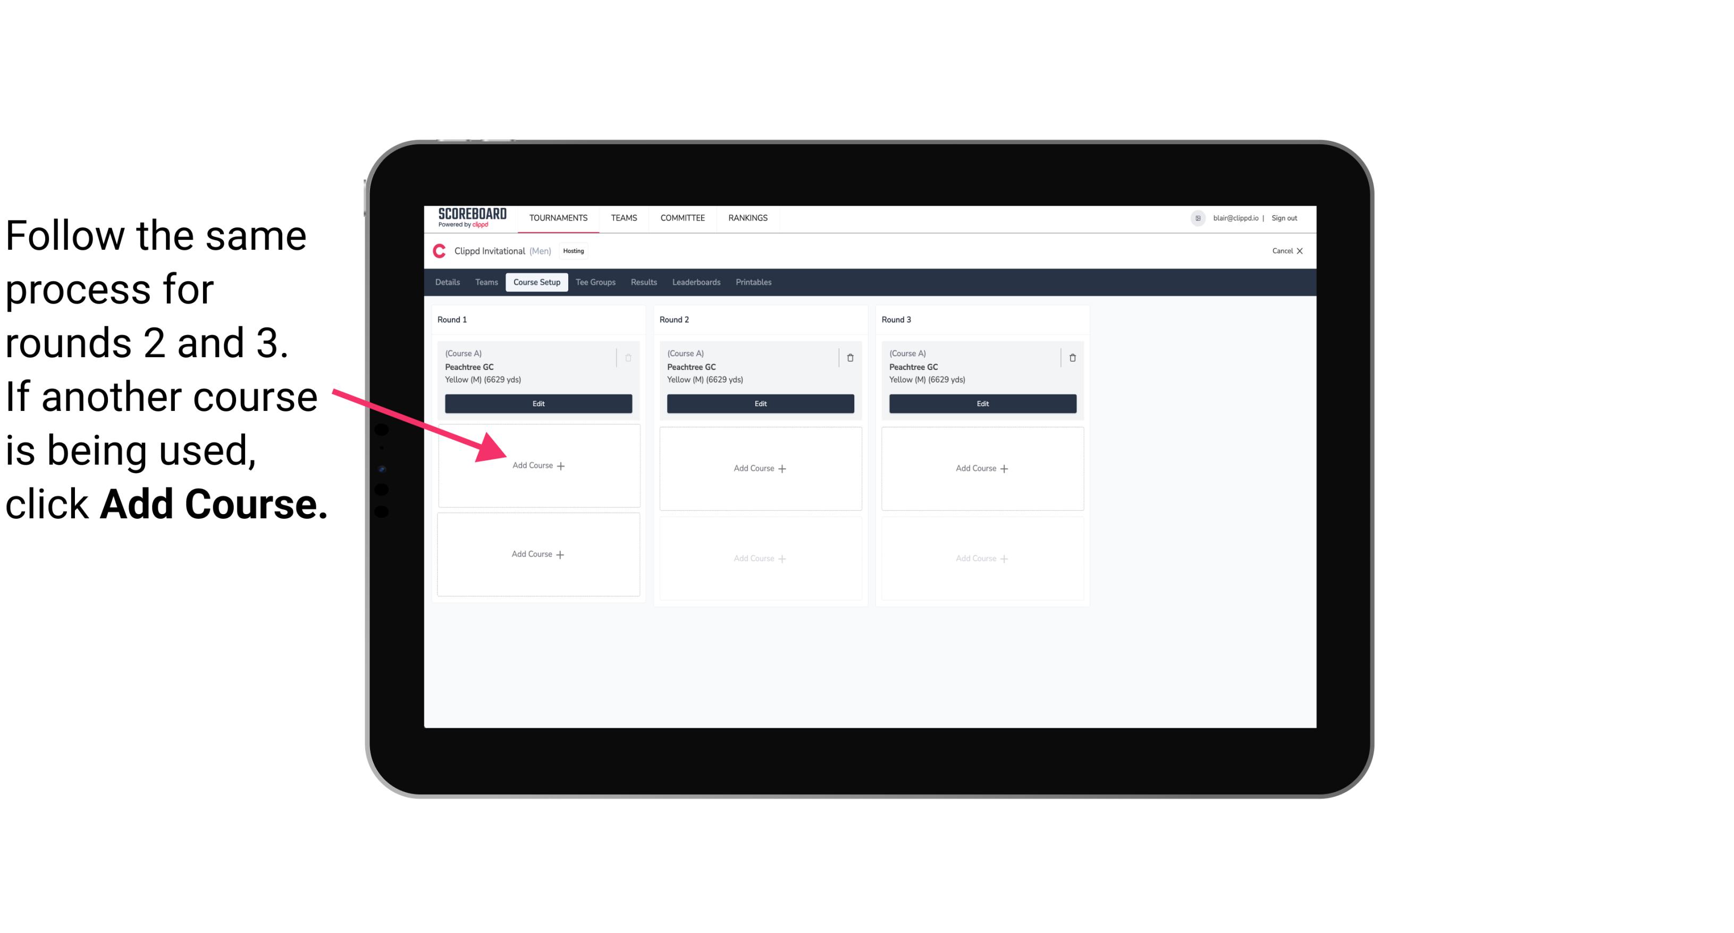The width and height of the screenshot is (1734, 933).
Task: Click the delete icon for Round 3 course
Action: click(1070, 357)
